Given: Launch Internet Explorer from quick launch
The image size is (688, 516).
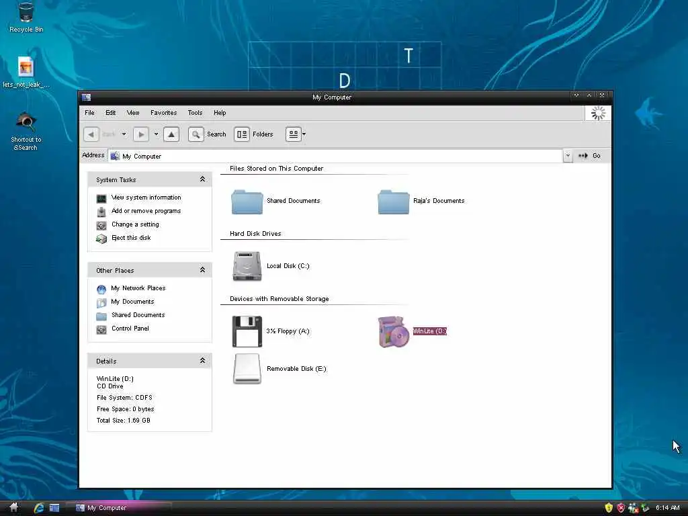Looking at the screenshot, I should click(x=39, y=508).
